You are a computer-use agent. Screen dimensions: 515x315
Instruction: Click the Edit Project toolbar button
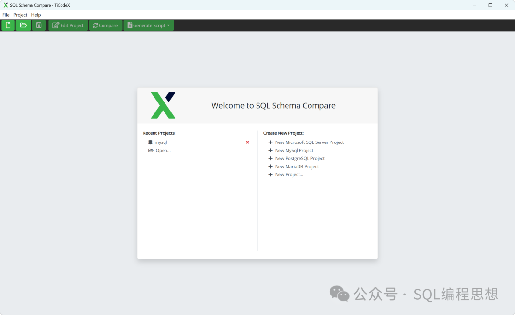click(x=68, y=25)
